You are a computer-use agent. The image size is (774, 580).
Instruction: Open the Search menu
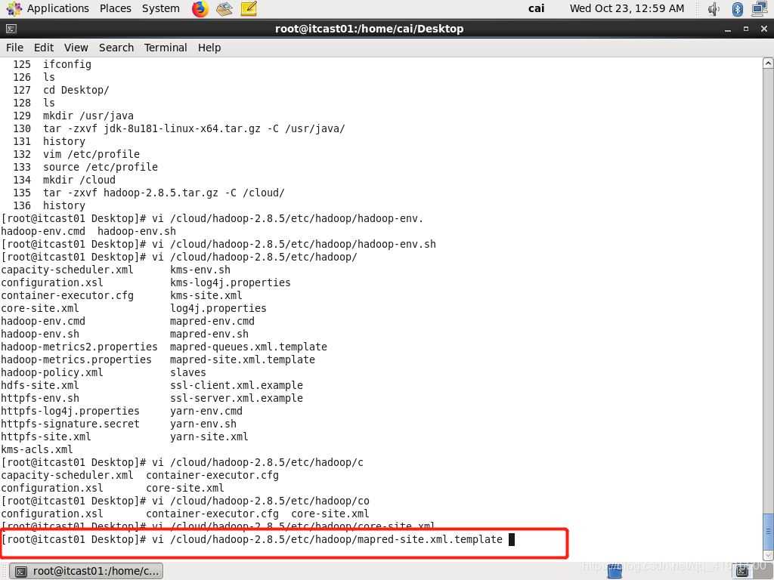[x=116, y=48]
